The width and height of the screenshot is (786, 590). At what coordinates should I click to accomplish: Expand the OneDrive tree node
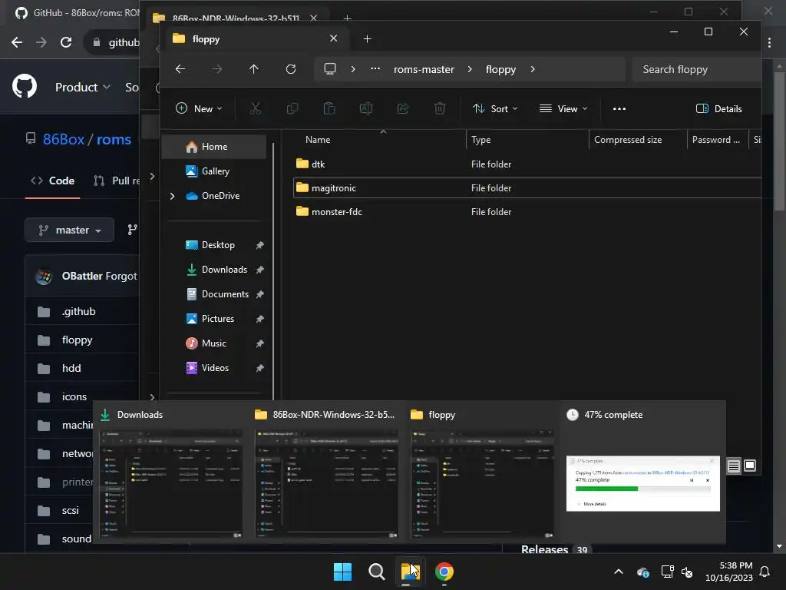click(172, 196)
